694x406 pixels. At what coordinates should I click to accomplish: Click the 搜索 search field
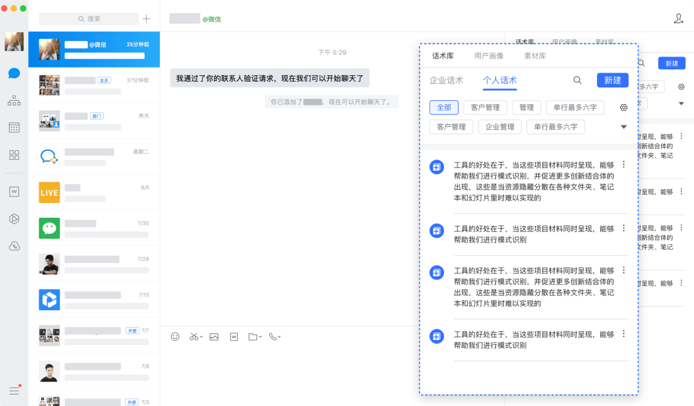pyautogui.click(x=89, y=19)
